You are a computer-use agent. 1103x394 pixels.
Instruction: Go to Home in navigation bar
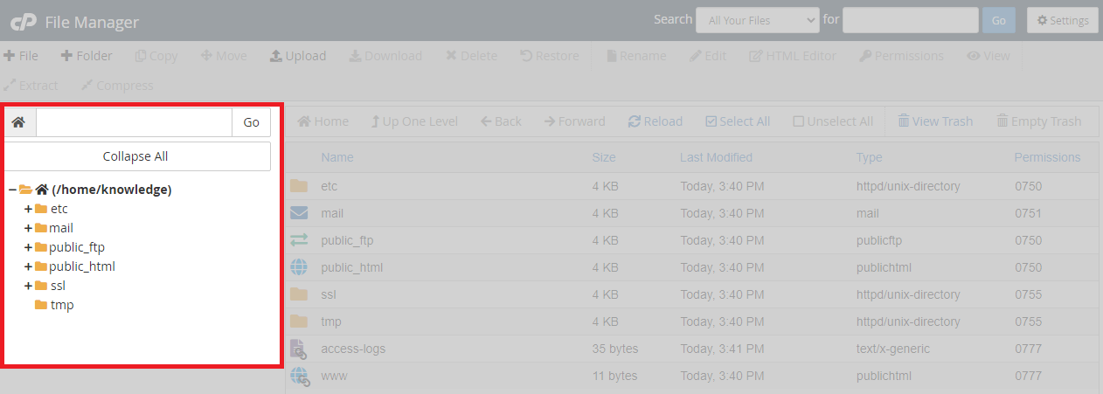[323, 121]
